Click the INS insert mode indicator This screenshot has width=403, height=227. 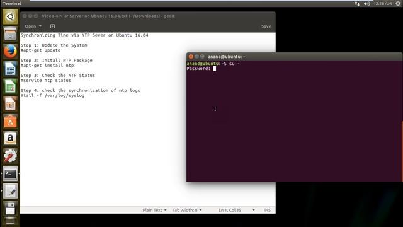point(267,210)
